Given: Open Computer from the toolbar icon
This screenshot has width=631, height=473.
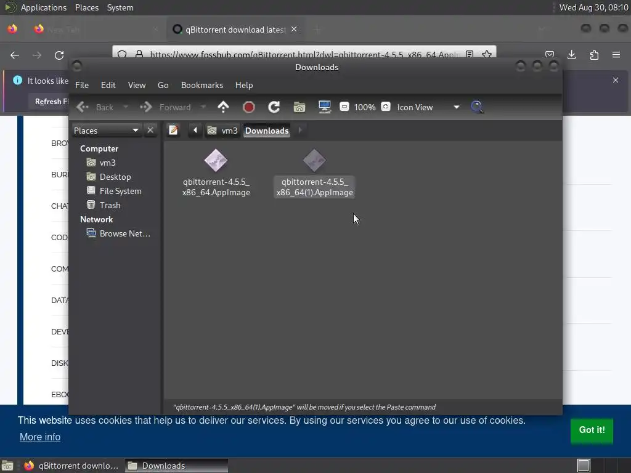Looking at the screenshot, I should [x=325, y=107].
